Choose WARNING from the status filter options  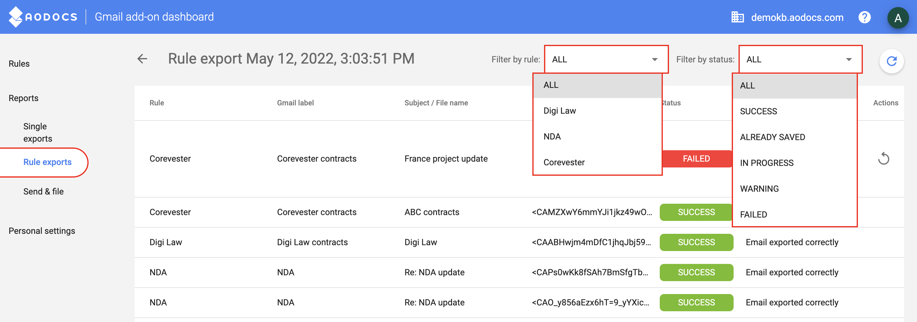(759, 188)
